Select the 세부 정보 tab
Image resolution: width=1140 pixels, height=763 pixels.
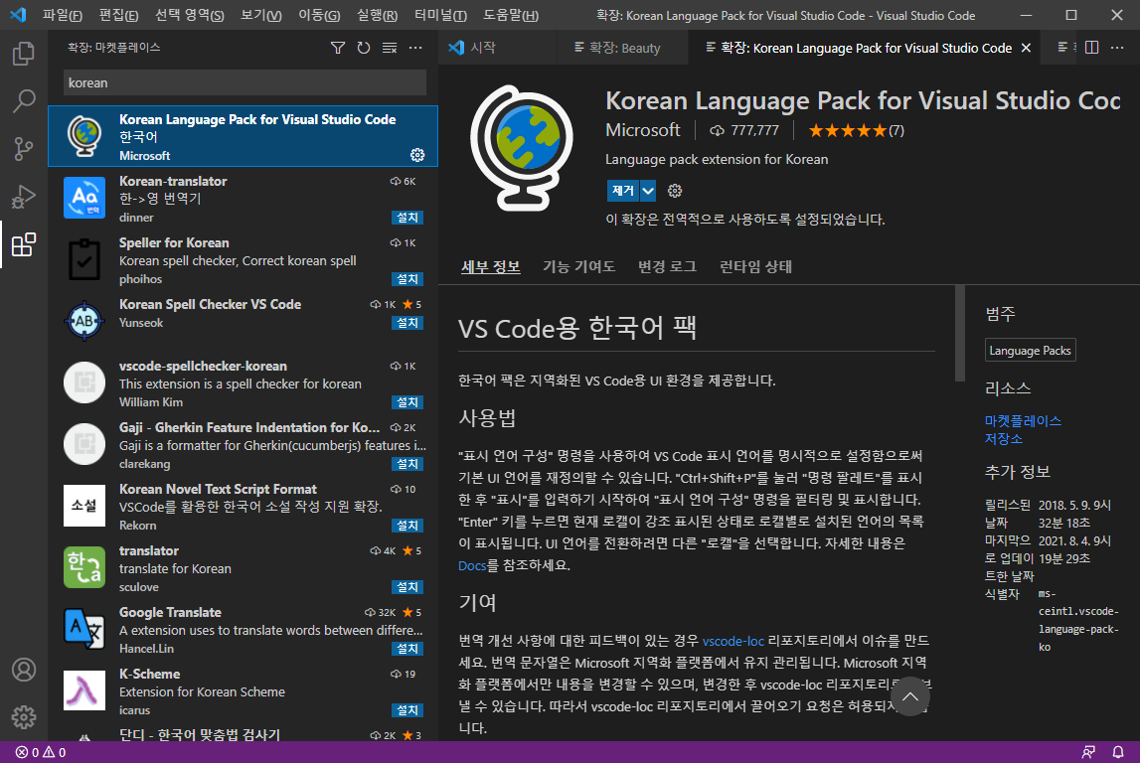tap(491, 266)
